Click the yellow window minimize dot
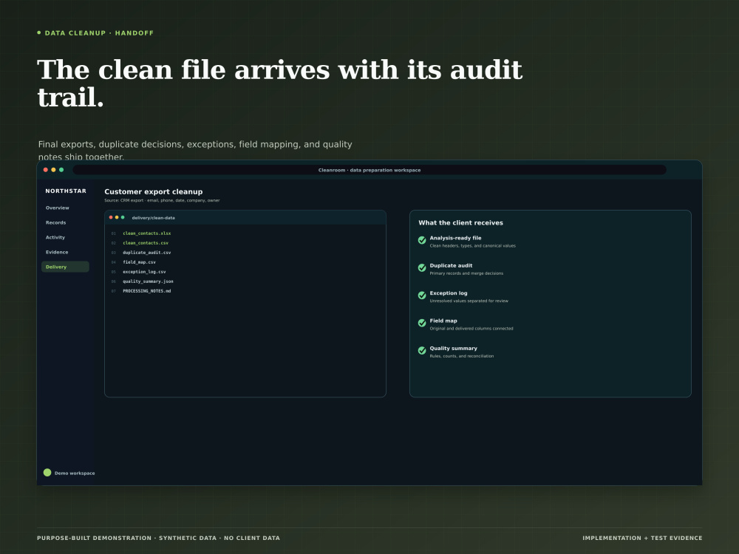Image resolution: width=739 pixels, height=554 pixels. [x=53, y=170]
